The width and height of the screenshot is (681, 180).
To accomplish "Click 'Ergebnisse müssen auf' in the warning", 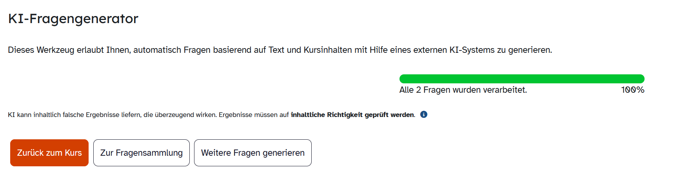I will tap(254, 115).
